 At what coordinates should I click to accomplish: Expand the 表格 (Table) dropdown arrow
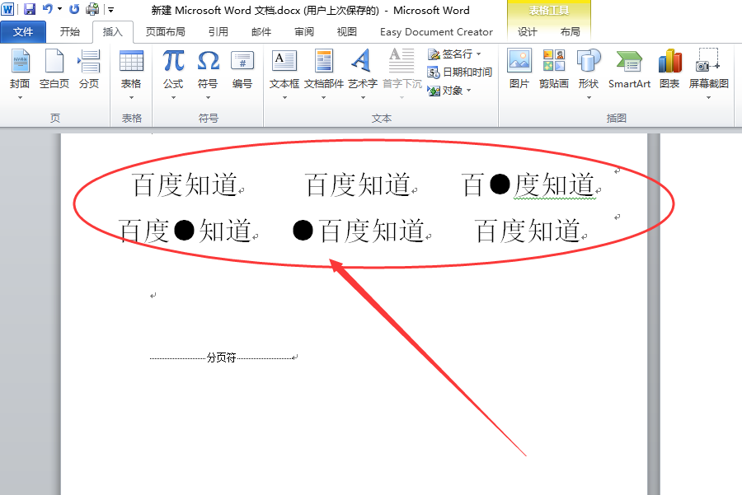click(x=131, y=98)
